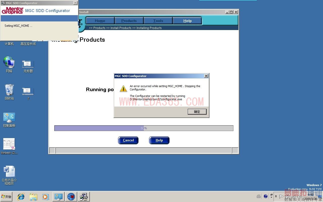Click the power plug icon in the tray
This screenshot has height=202, width=323.
(x=287, y=196)
